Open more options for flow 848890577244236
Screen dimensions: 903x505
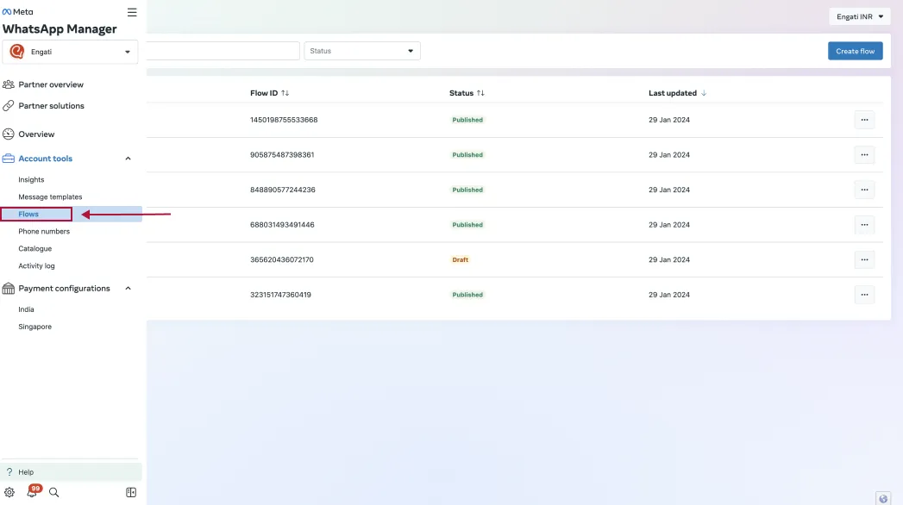864,190
